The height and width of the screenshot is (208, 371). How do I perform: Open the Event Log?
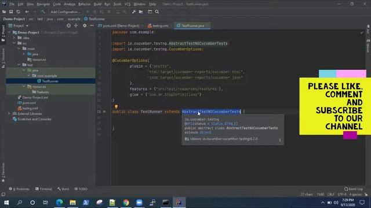coord(354,189)
